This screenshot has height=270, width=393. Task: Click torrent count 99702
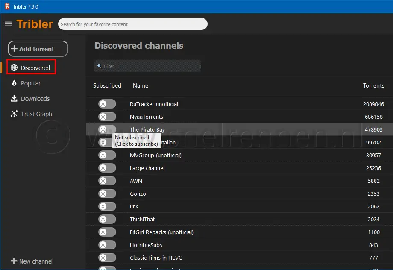coord(373,142)
